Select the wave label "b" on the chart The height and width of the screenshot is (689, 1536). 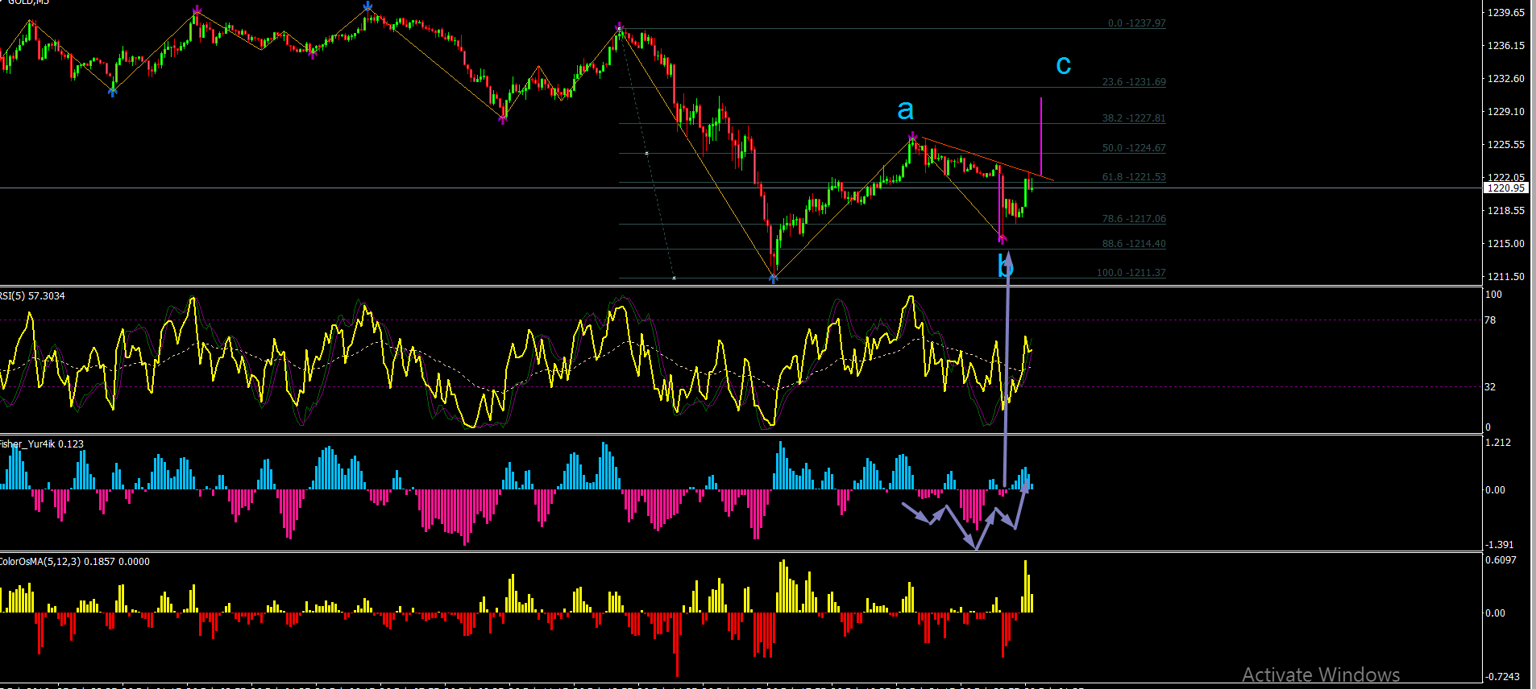[1004, 266]
